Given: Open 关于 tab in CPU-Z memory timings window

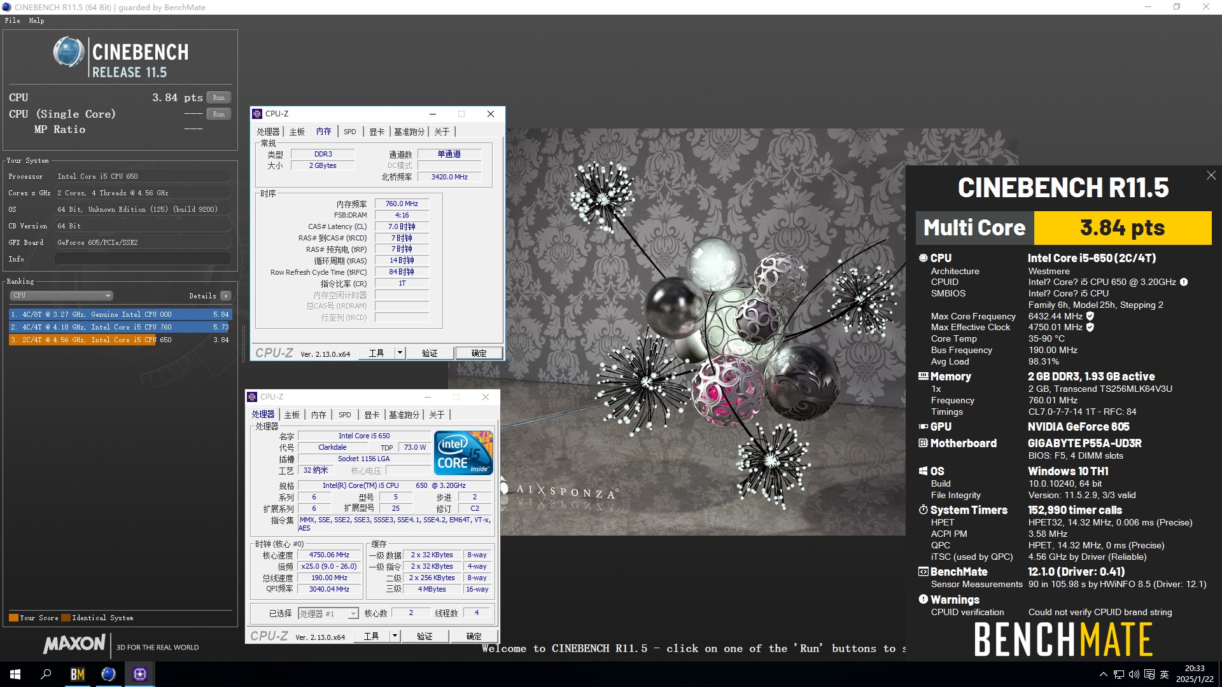Looking at the screenshot, I should pyautogui.click(x=442, y=132).
